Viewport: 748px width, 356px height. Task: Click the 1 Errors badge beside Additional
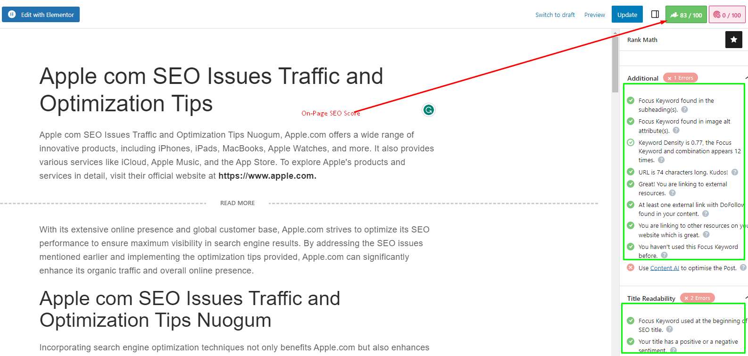(x=681, y=78)
